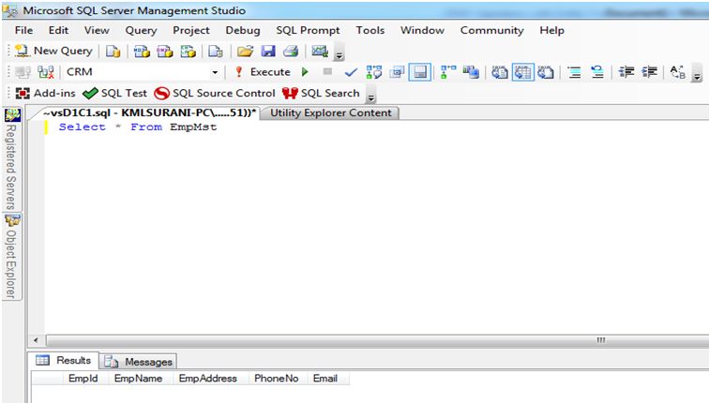Click the editor horizontal scrollbar thumb
This screenshot has width=709, height=403.
tap(378, 340)
